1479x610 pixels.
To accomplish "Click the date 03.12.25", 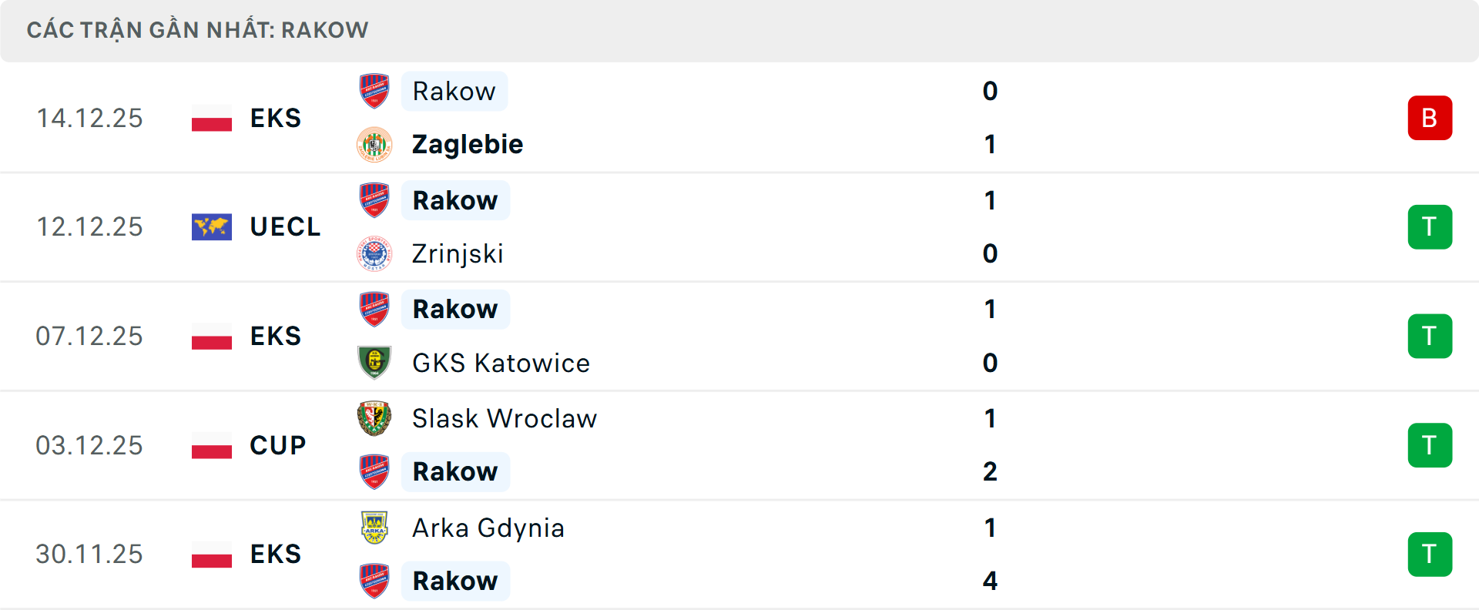I will tap(90, 445).
